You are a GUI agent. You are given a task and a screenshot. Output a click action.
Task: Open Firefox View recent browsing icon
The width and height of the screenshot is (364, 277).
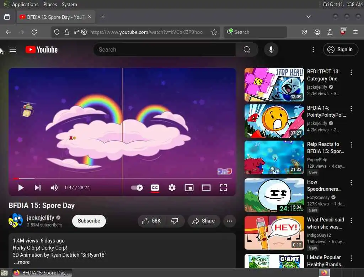tap(7, 17)
